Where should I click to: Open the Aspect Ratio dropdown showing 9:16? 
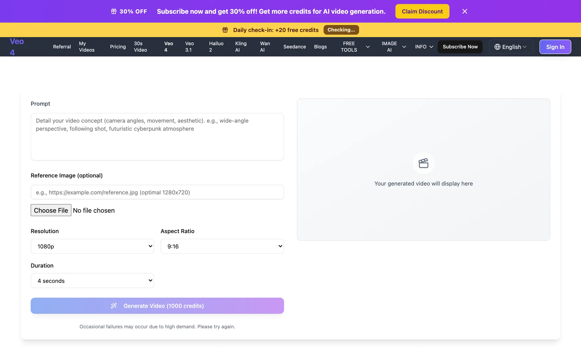pyautogui.click(x=222, y=246)
